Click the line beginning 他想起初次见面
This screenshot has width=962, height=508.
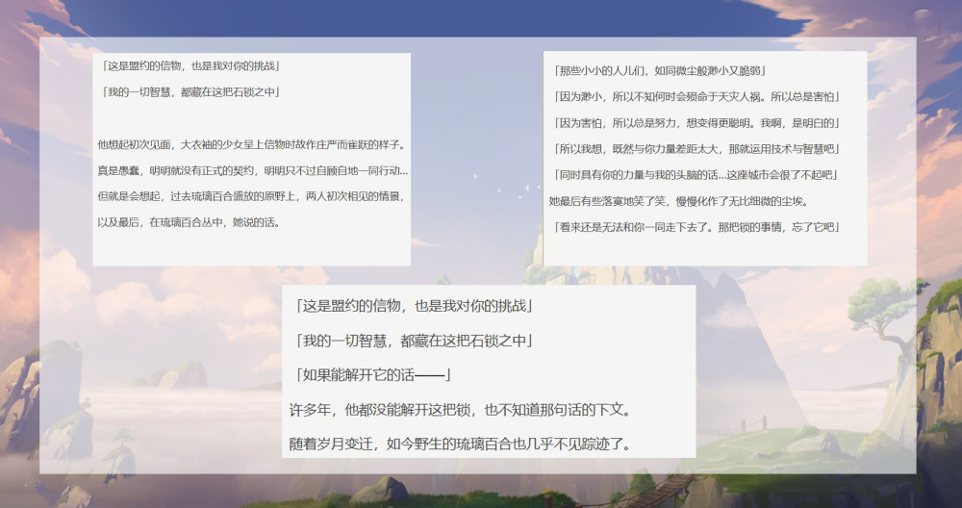(x=251, y=144)
